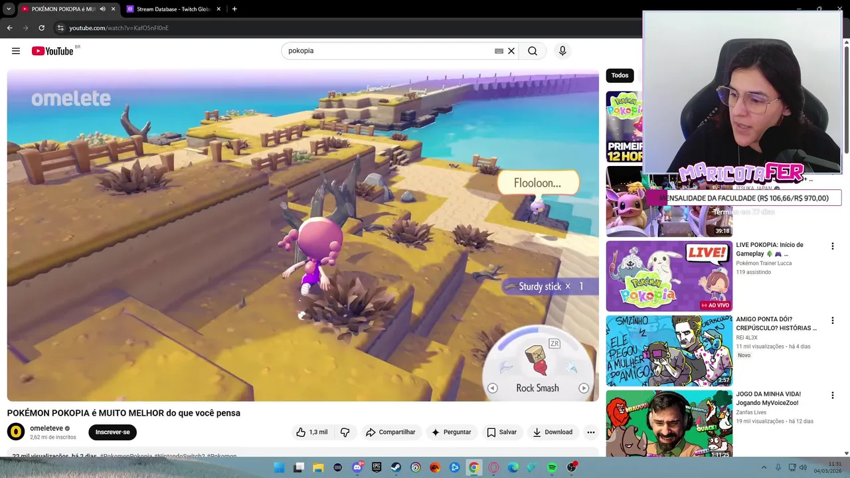This screenshot has width=850, height=478.
Task: Open the Primeiras 12 Horas Pokopia thumbnail
Action: [x=624, y=127]
